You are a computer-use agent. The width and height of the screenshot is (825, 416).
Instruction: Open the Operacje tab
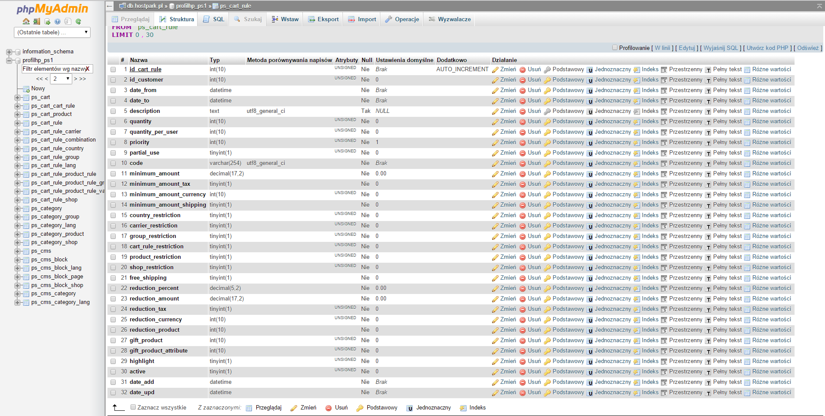tap(402, 19)
